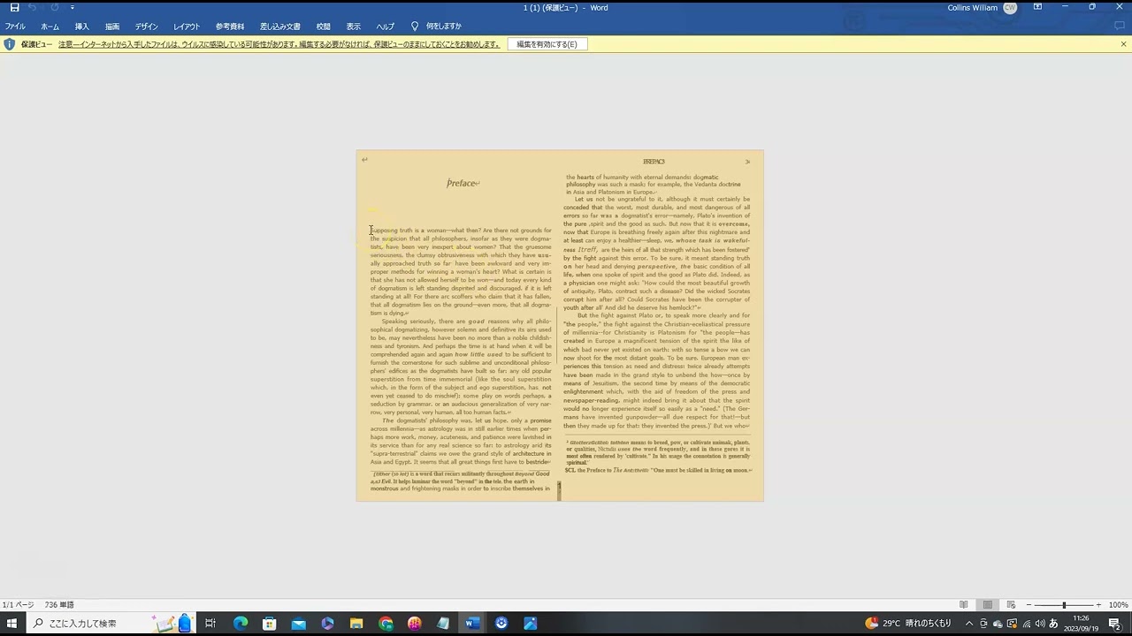Screen dimensions: 1132x636
Task: Click the 736 単語 word count
Action: 59,605
